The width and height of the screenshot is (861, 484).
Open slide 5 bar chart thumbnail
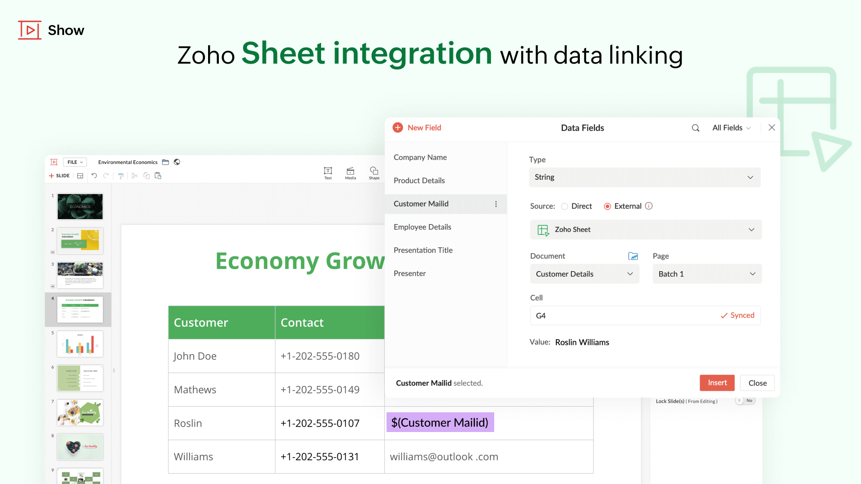[x=80, y=344]
